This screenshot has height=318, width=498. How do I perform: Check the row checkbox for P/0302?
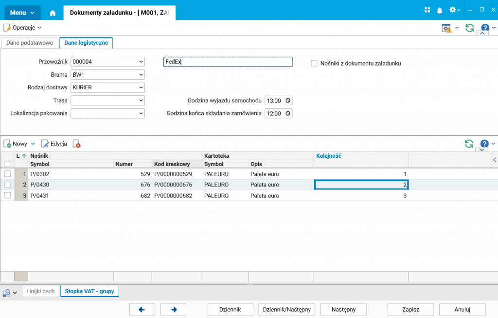pos(7,173)
